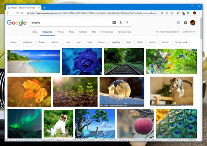This screenshot has width=207, height=146.
Task: Click the 'stock' chip
Action: tap(140, 42)
